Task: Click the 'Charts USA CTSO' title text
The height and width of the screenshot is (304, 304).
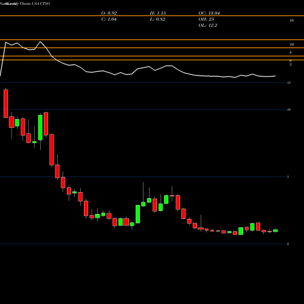Action: coord(35,4)
